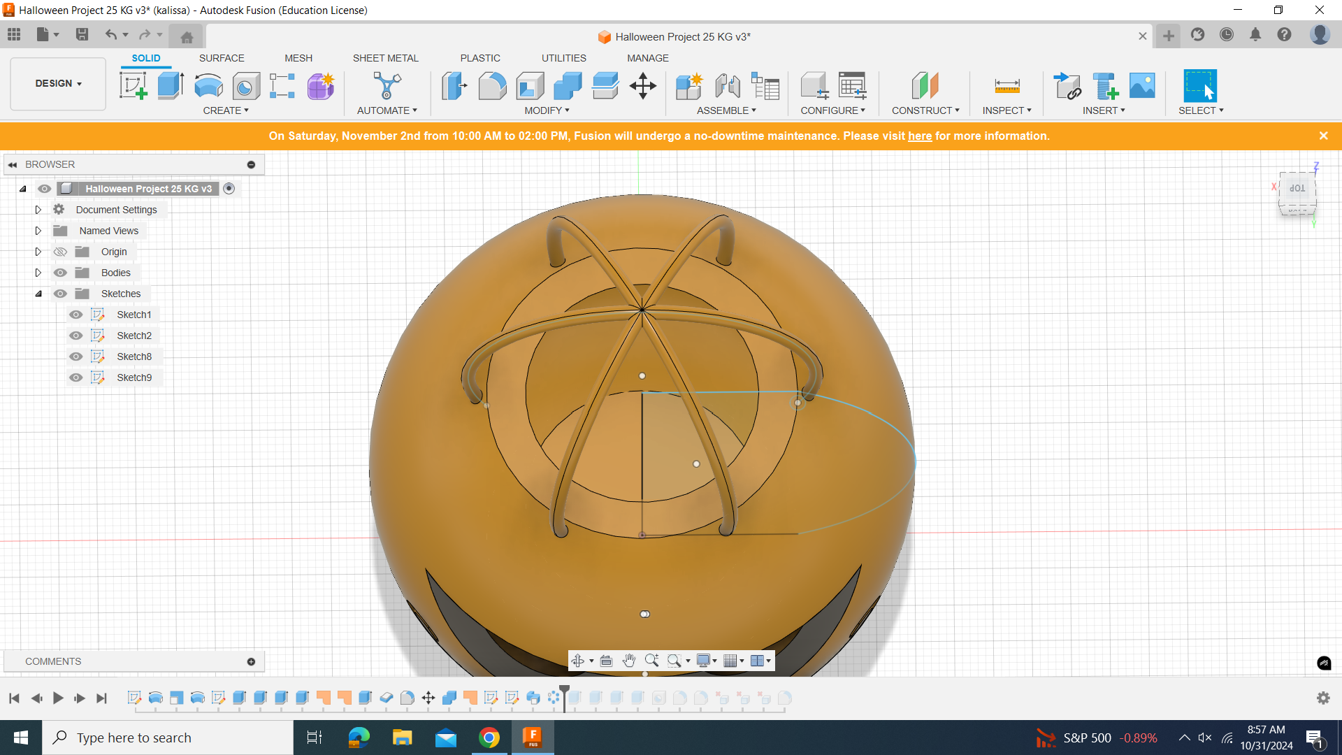Hide Sketch9 using its eye icon
This screenshot has height=755, width=1342.
pyautogui.click(x=76, y=377)
